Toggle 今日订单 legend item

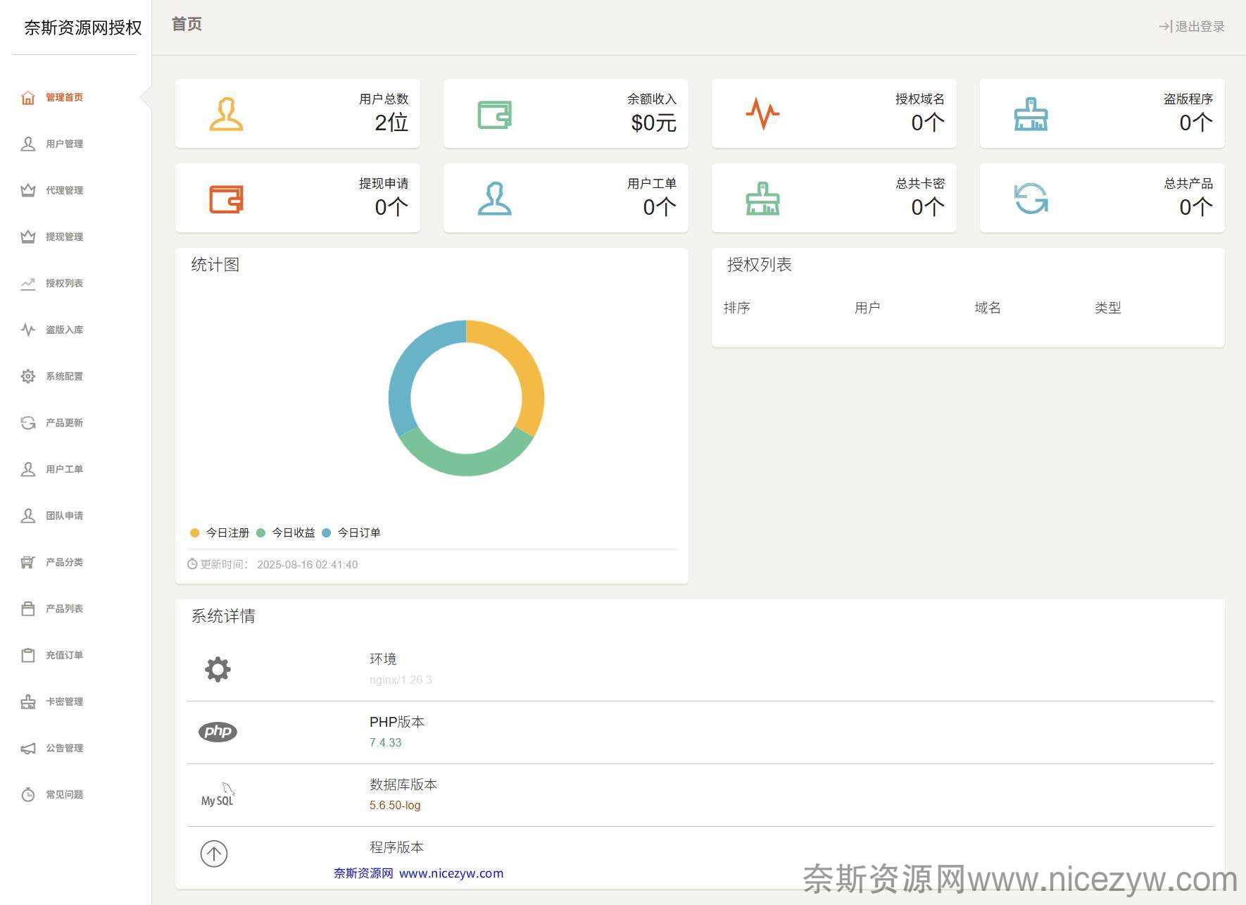click(351, 532)
